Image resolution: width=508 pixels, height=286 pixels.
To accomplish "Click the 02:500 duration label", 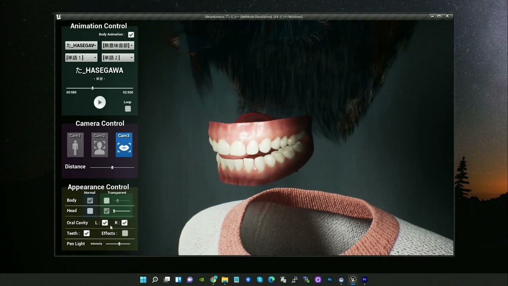I will (x=128, y=92).
